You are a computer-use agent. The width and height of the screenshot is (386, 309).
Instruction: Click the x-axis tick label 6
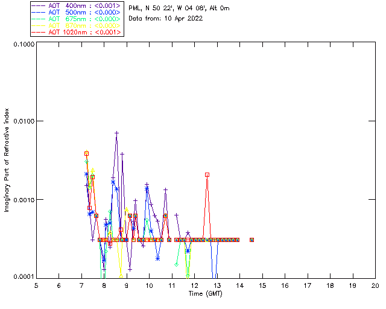point(59,285)
